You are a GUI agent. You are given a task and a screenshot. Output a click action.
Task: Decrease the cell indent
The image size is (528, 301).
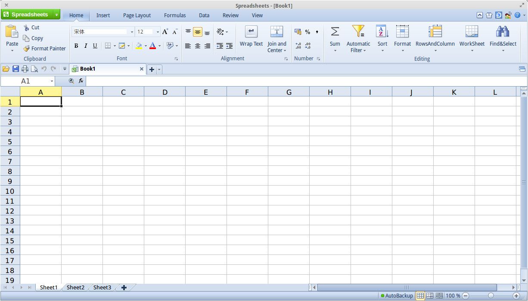point(220,46)
